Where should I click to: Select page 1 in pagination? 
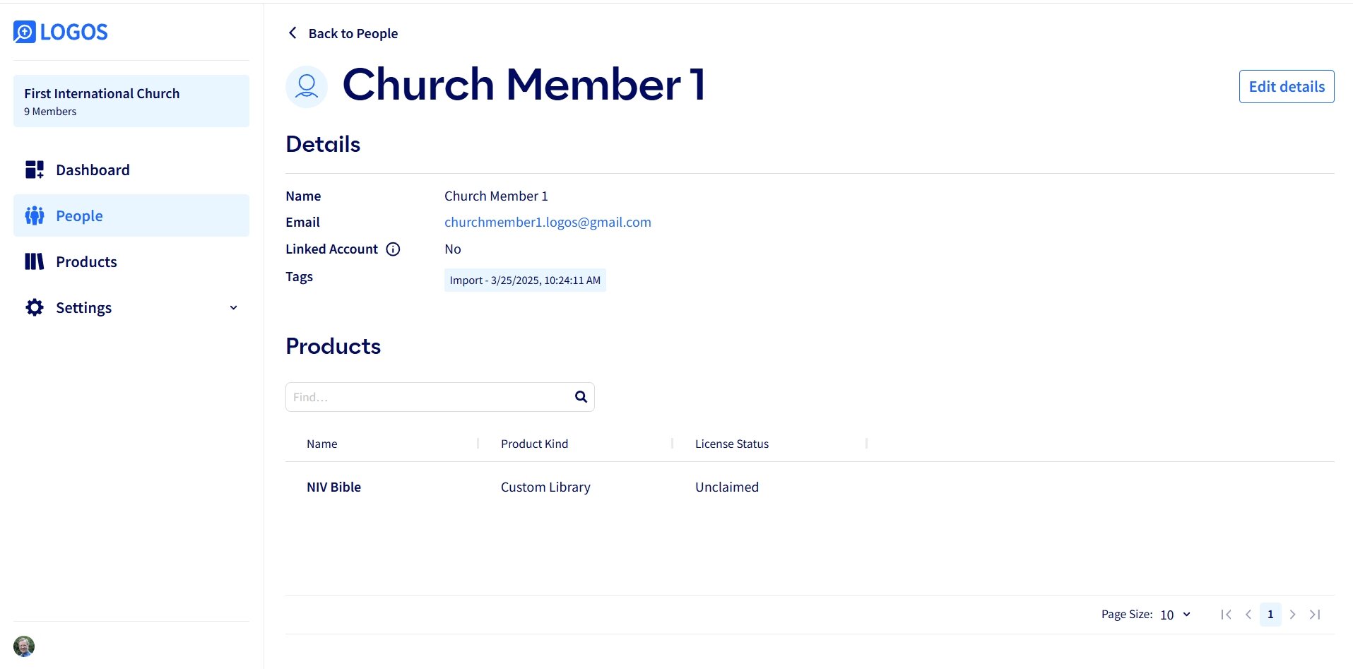pyautogui.click(x=1270, y=615)
